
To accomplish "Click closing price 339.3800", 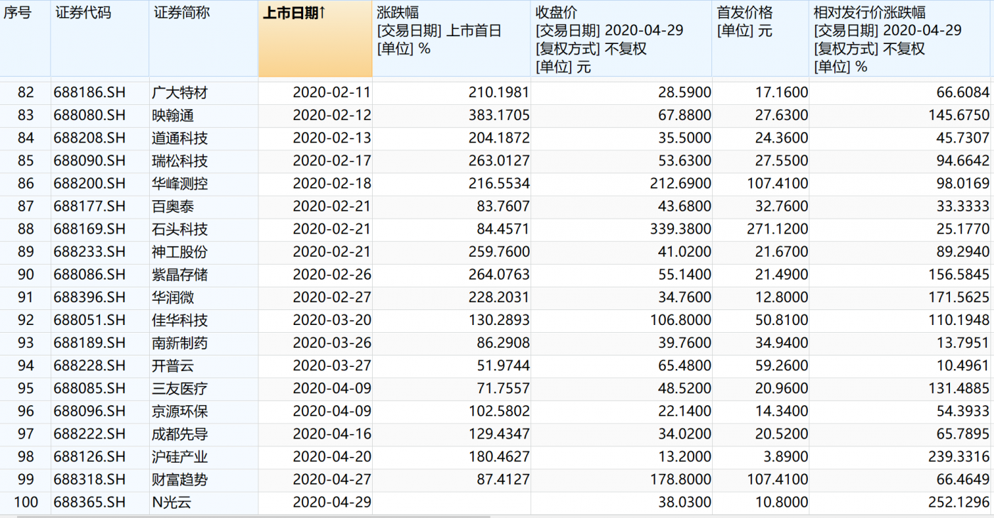I will point(680,229).
